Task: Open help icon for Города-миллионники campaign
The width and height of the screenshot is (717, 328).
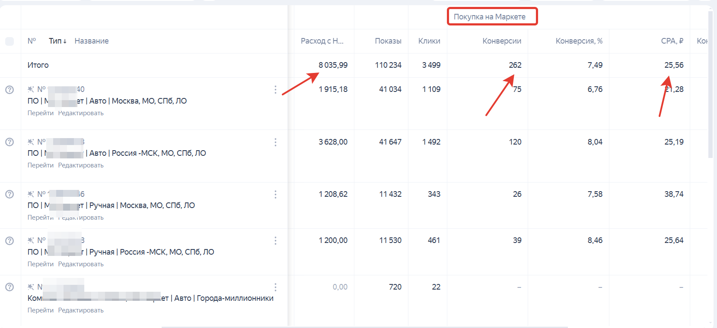Action: point(10,287)
